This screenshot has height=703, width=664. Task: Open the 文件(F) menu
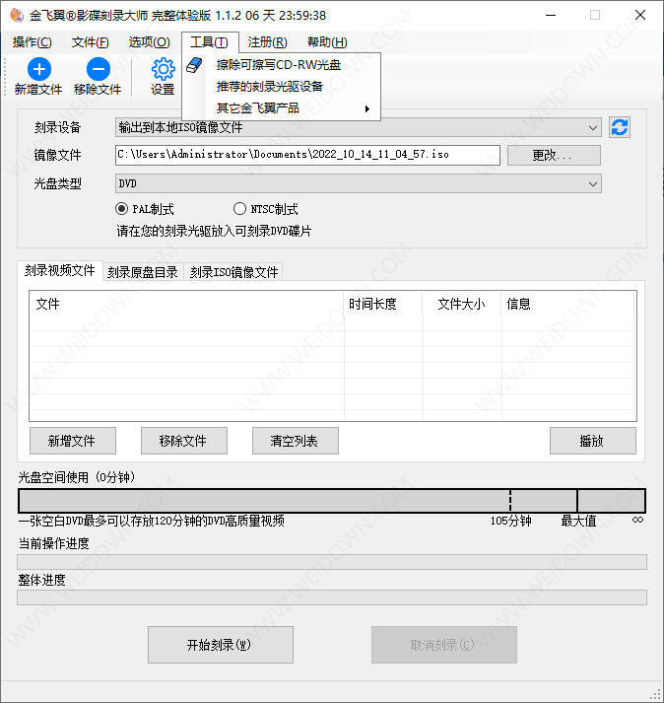pos(90,42)
